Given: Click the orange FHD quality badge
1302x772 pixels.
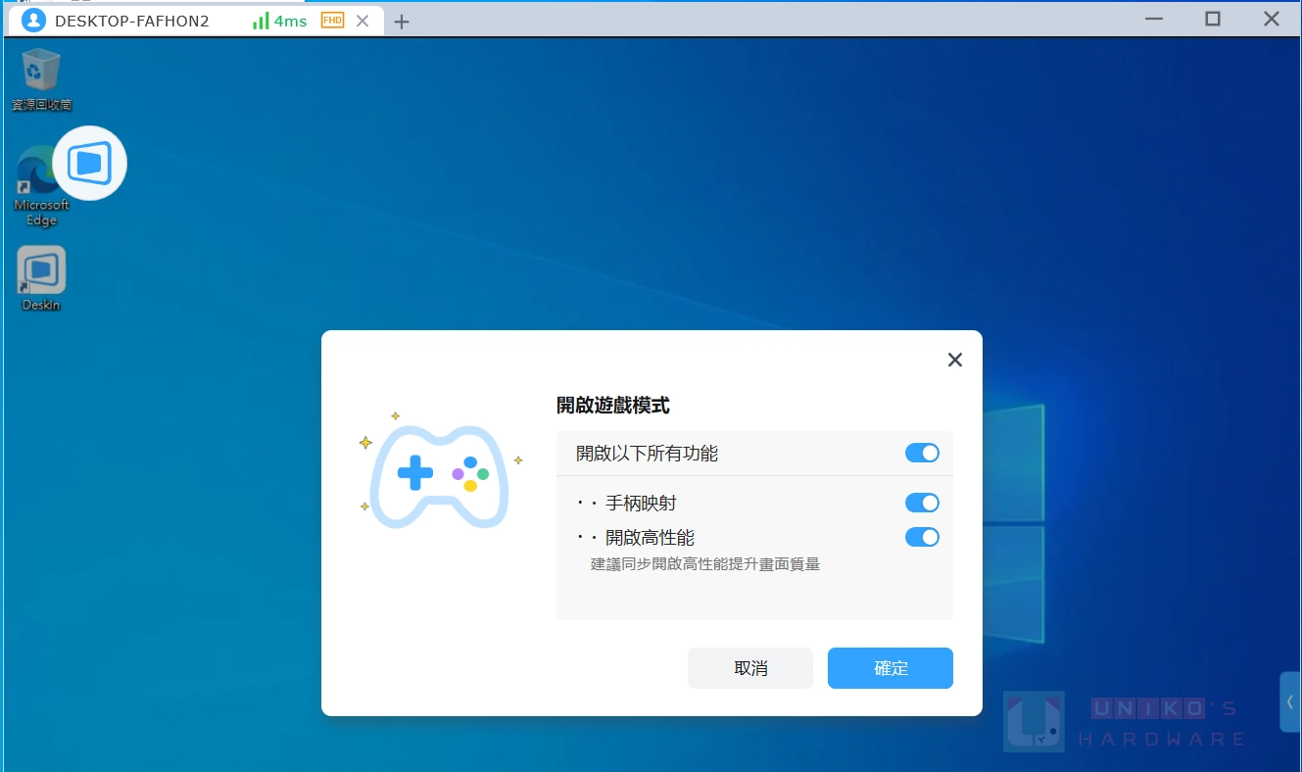Looking at the screenshot, I should pyautogui.click(x=331, y=20).
